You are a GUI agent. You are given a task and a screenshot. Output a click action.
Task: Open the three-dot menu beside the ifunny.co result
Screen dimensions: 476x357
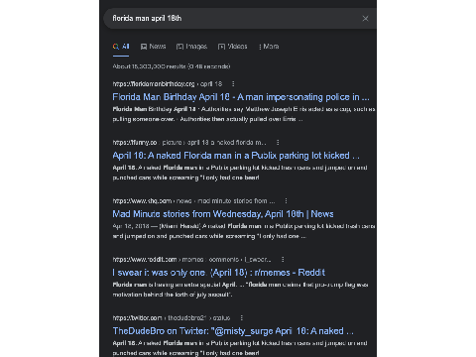[278, 143]
